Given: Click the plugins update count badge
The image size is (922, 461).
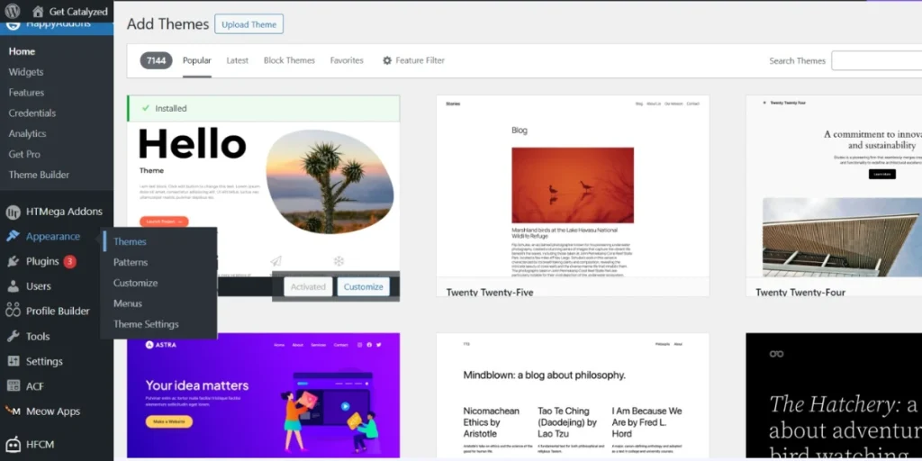Looking at the screenshot, I should pyautogui.click(x=70, y=262).
